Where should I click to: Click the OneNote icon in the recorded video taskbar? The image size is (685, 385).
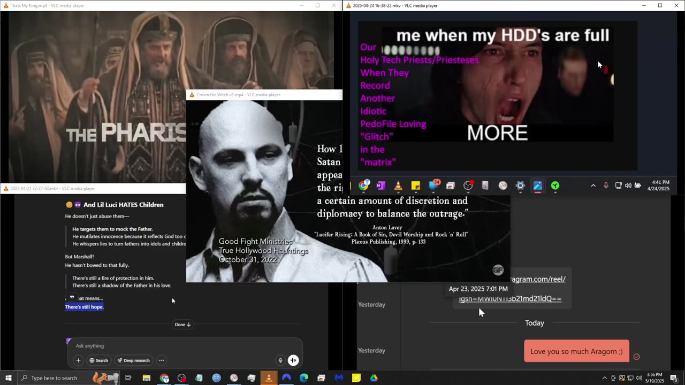(381, 186)
